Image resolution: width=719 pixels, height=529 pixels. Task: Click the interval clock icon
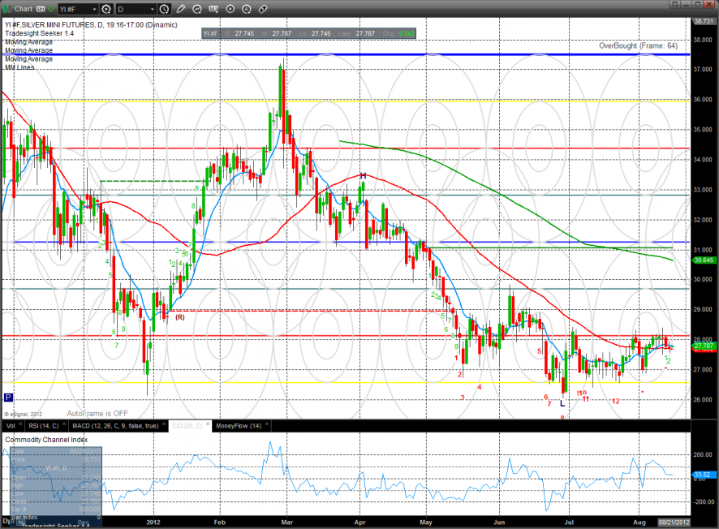pyautogui.click(x=165, y=9)
